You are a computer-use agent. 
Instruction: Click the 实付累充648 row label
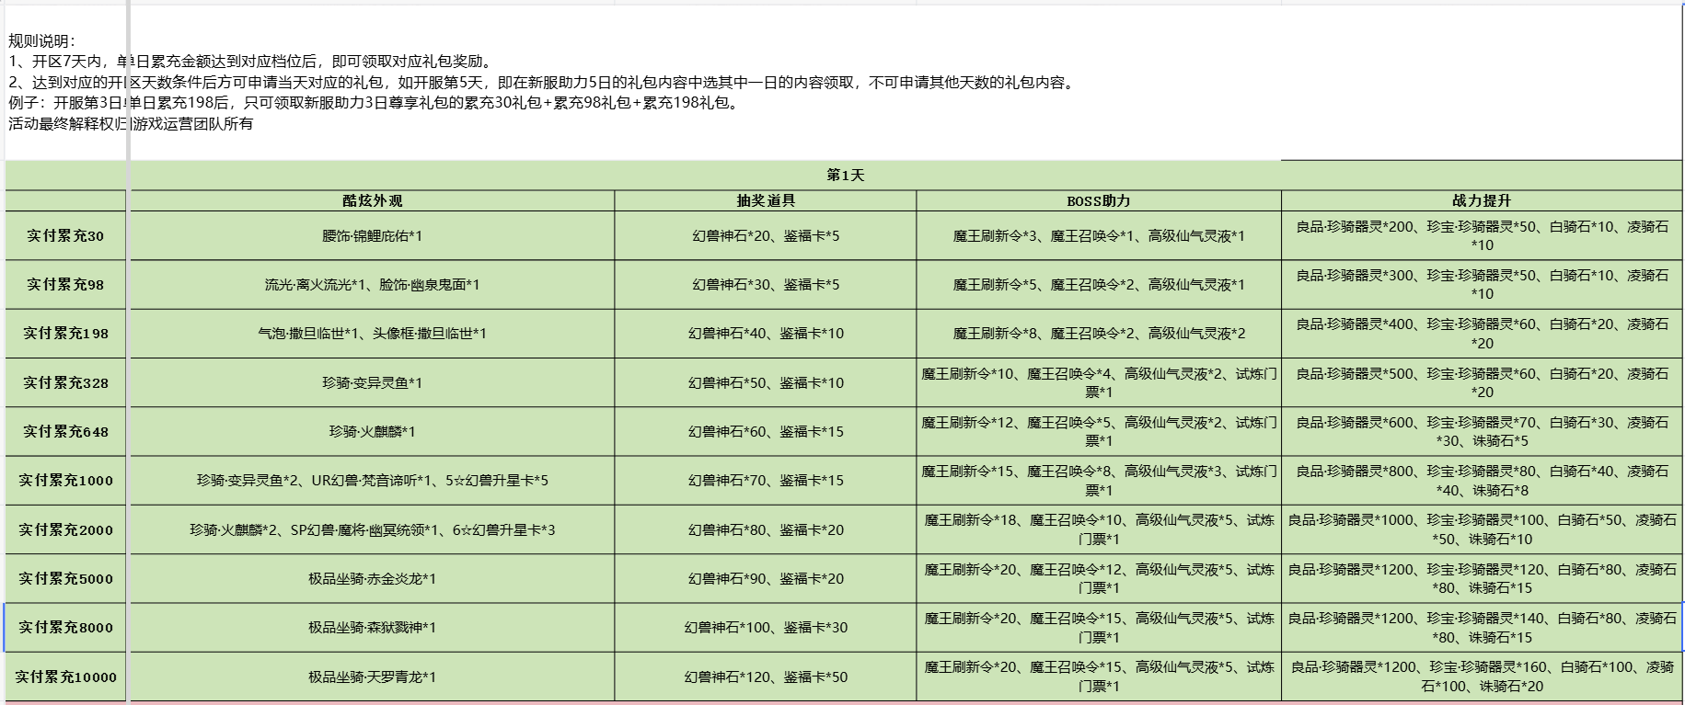tap(65, 432)
